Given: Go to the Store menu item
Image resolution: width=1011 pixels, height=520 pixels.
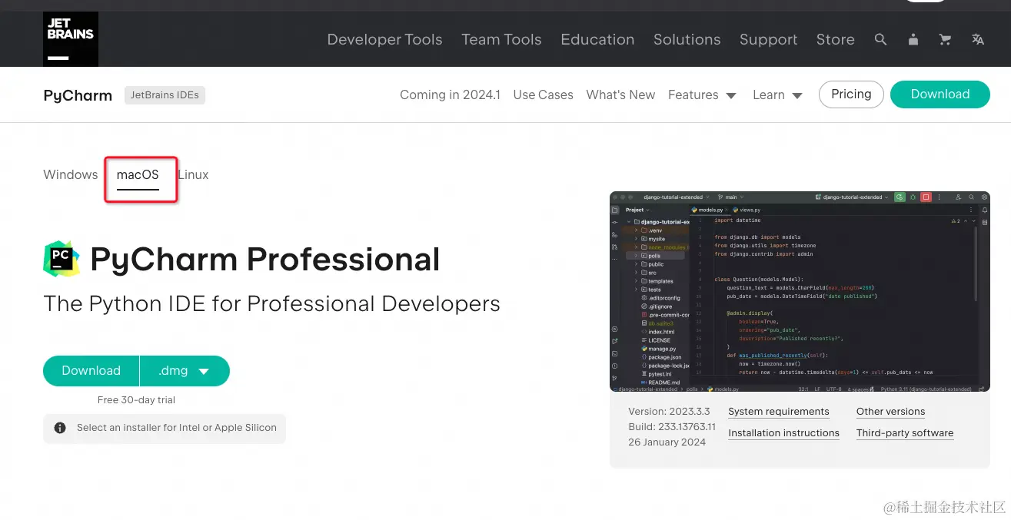Looking at the screenshot, I should point(835,39).
